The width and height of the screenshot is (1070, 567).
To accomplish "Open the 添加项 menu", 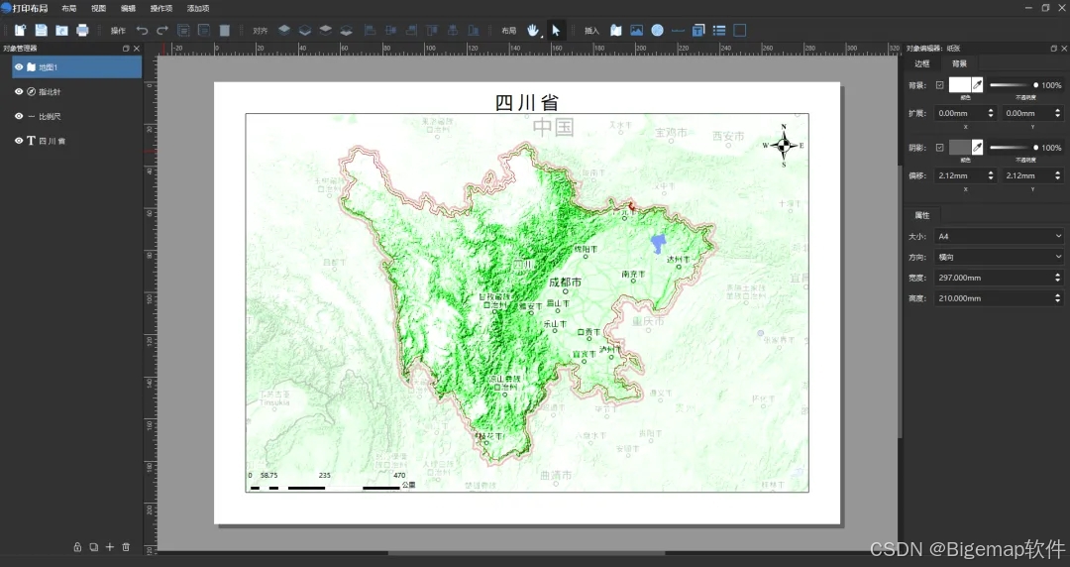I will point(198,8).
